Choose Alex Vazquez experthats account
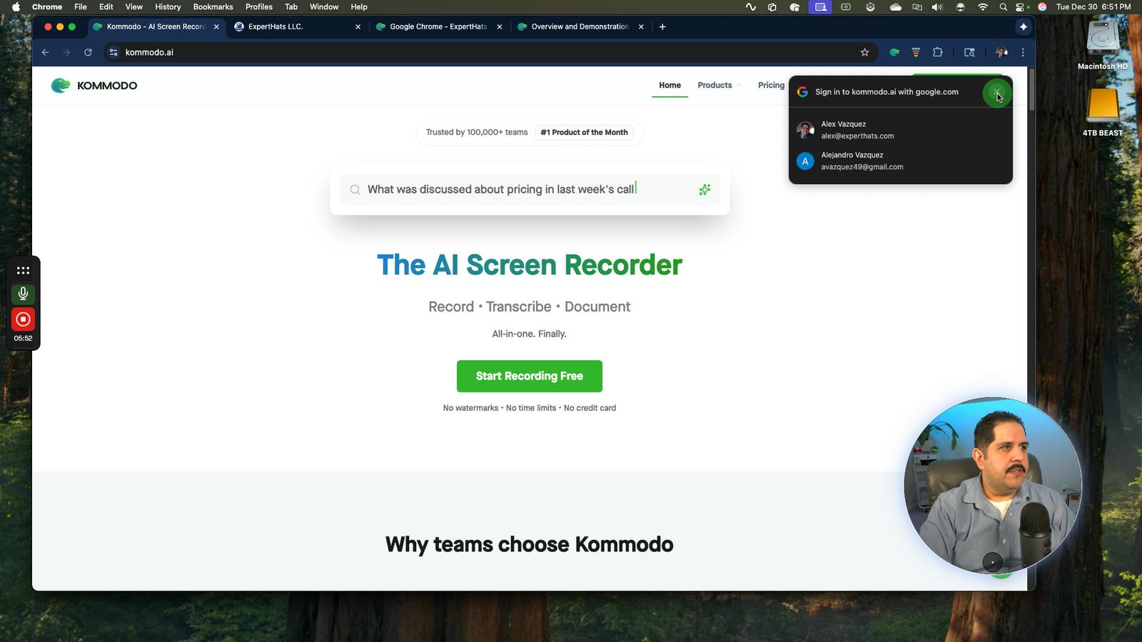Viewport: 1142px width, 642px height. 900,130
